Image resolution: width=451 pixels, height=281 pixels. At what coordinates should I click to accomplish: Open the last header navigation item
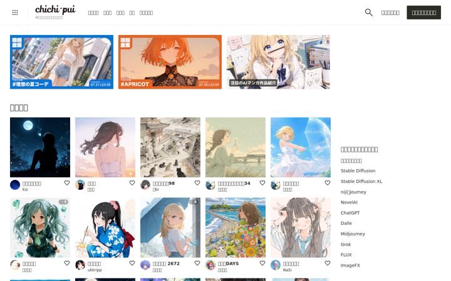146,12
